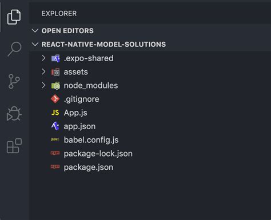Image resolution: width=271 pixels, height=220 pixels.
Task: Collapse the REACT-NATIVE-MODEL-SOLUTIONS root folder
Action: (35, 45)
